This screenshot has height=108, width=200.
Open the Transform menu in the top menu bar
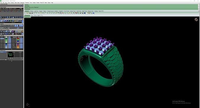click(27, 3)
